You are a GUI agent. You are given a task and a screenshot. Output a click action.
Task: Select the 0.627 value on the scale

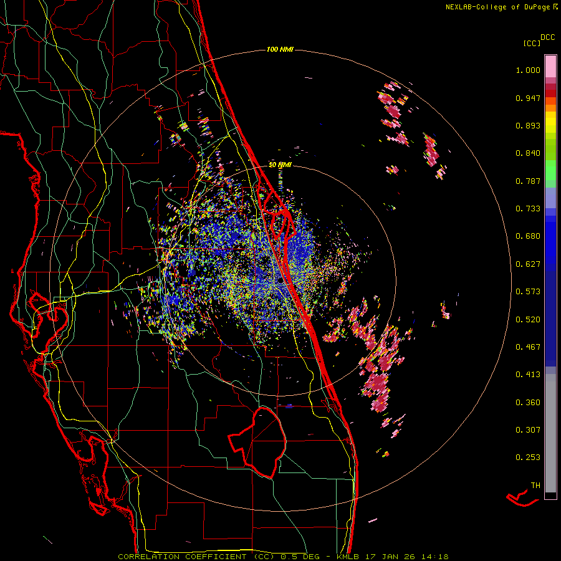[528, 264]
